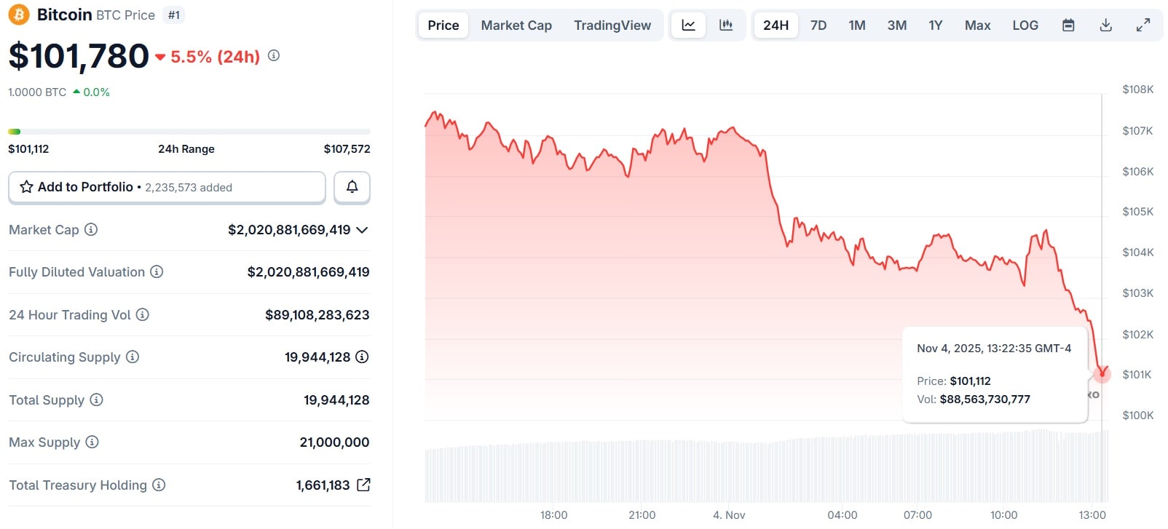This screenshot has width=1168, height=529.
Task: Switch to line chart view icon
Action: coord(688,25)
